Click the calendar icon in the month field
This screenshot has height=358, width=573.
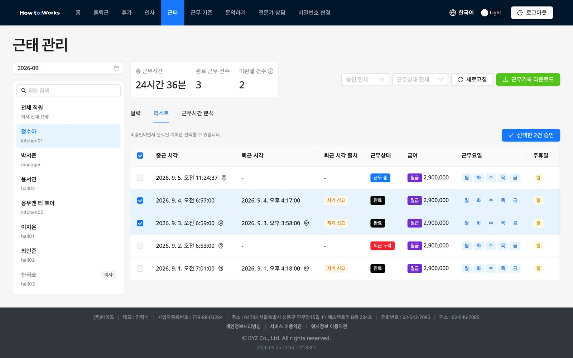click(116, 68)
